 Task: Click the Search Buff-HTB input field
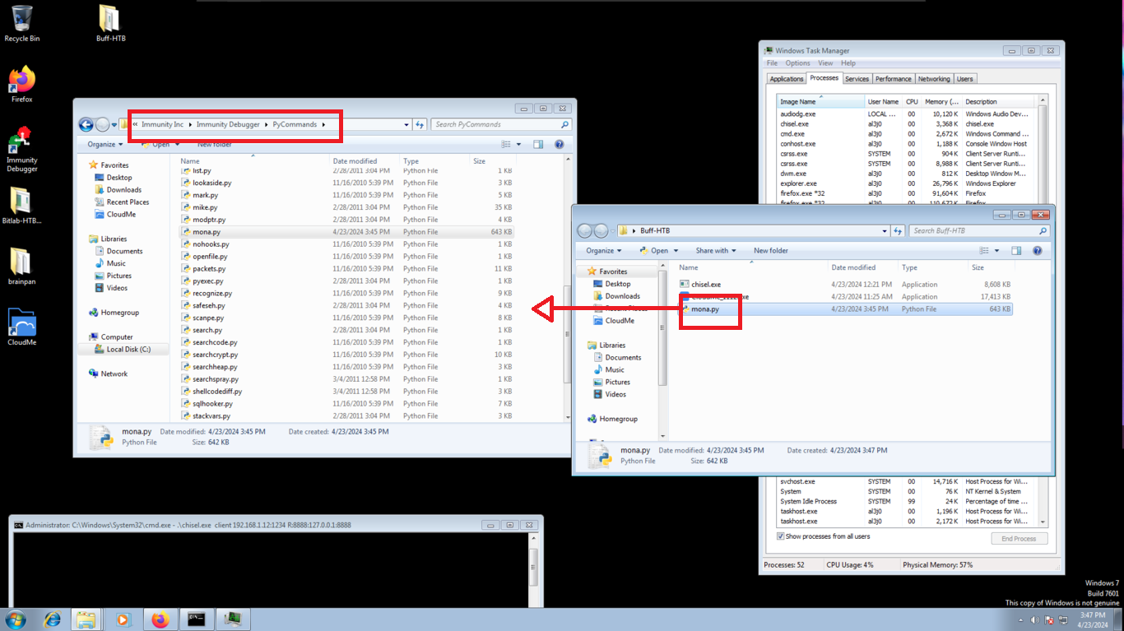point(979,231)
